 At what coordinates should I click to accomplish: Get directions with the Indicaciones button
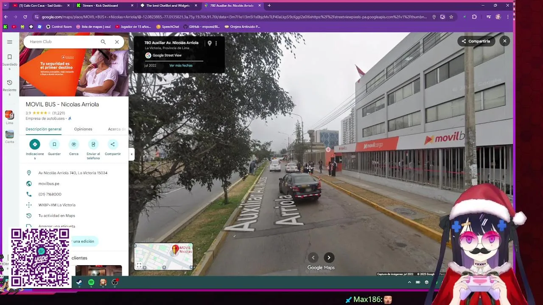(x=35, y=149)
